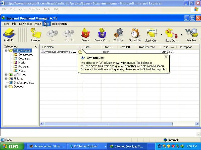Select the All Downloads category

click(x=22, y=50)
